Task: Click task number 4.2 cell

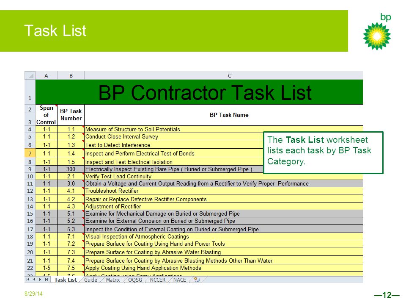Action: point(71,199)
